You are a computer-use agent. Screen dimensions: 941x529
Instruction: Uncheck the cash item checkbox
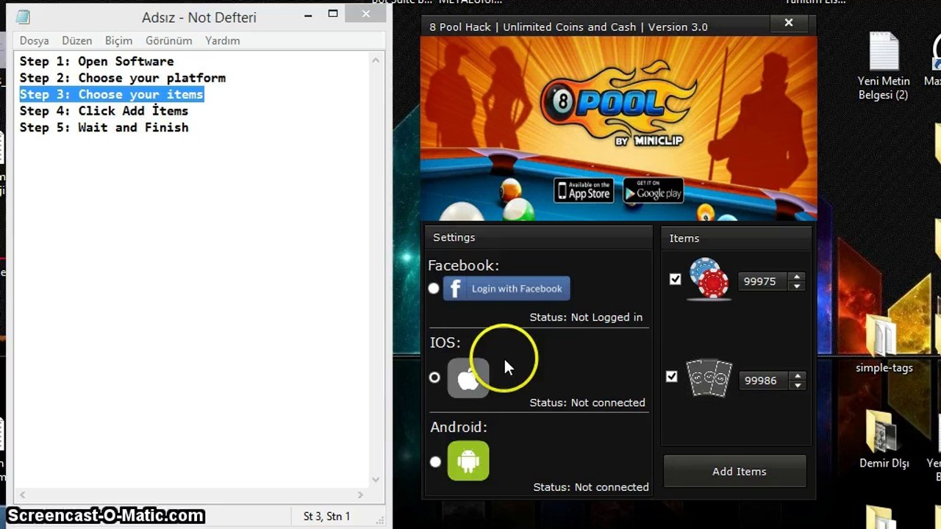(671, 376)
